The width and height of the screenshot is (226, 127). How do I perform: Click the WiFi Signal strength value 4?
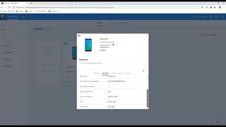pos(108,86)
